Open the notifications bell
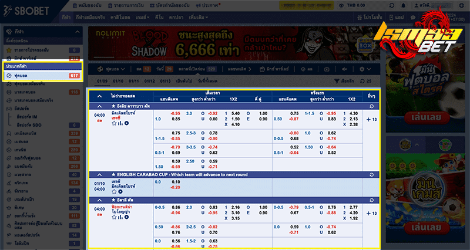This screenshot has height=250, width=470. 403,5
